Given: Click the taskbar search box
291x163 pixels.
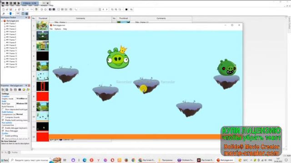Looking at the screenshot, I should [x=30, y=160].
